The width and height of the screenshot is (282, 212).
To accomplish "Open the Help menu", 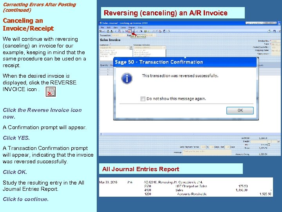I will [140, 27].
